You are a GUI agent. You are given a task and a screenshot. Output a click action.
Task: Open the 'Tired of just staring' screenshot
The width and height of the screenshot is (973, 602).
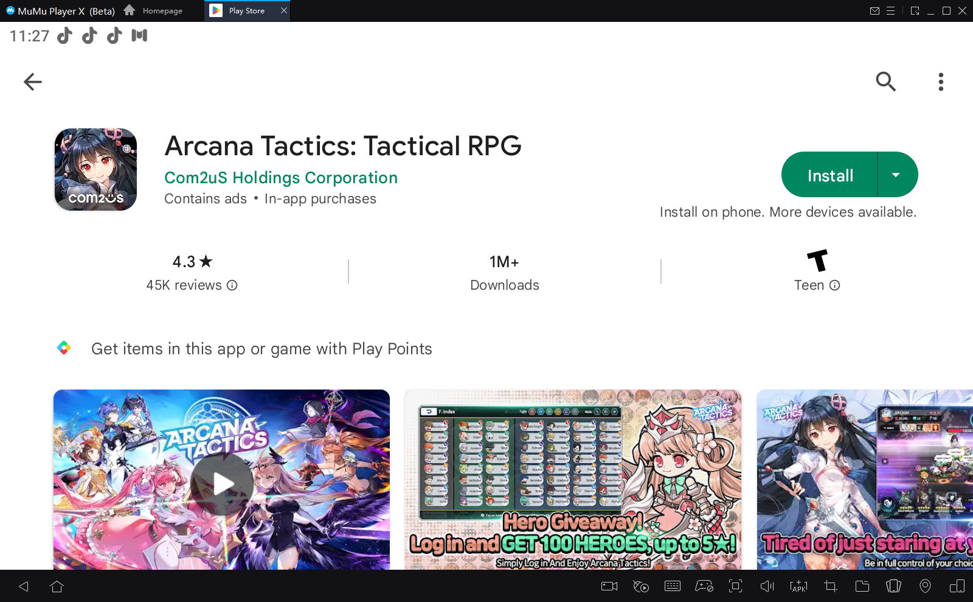(865, 480)
